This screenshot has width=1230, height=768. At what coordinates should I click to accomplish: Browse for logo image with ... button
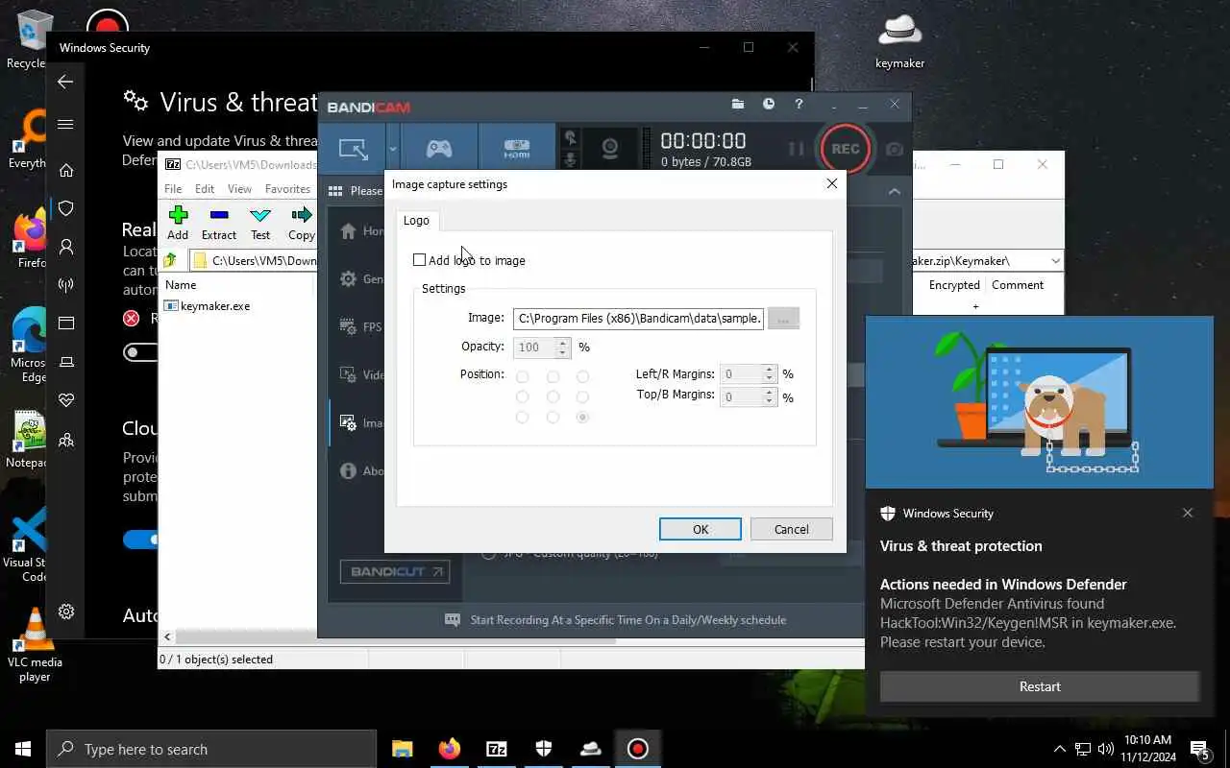click(x=784, y=318)
